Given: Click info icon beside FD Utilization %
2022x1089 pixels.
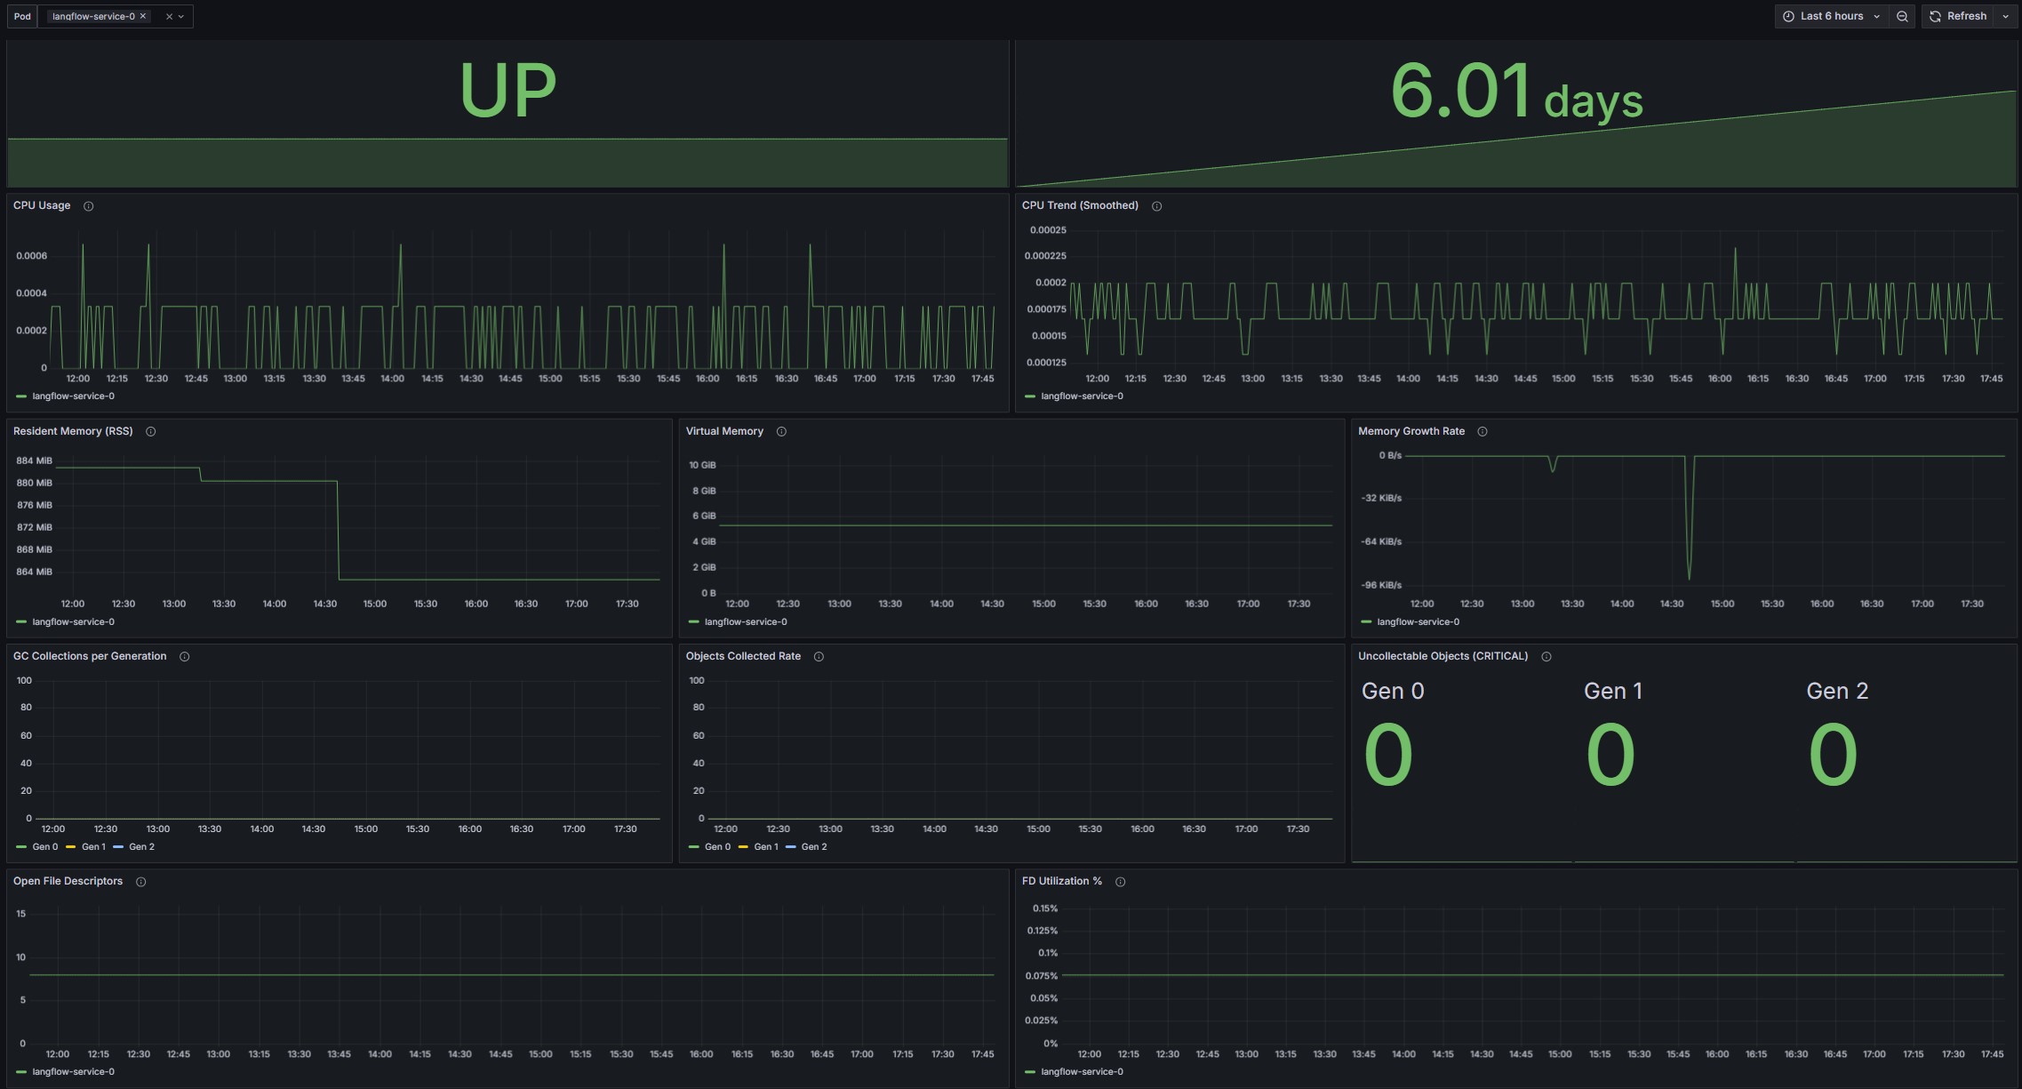Looking at the screenshot, I should tap(1120, 882).
